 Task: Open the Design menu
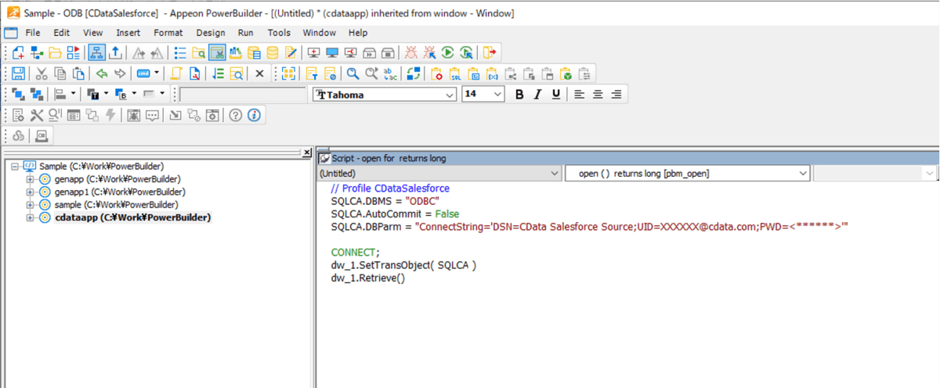(210, 33)
